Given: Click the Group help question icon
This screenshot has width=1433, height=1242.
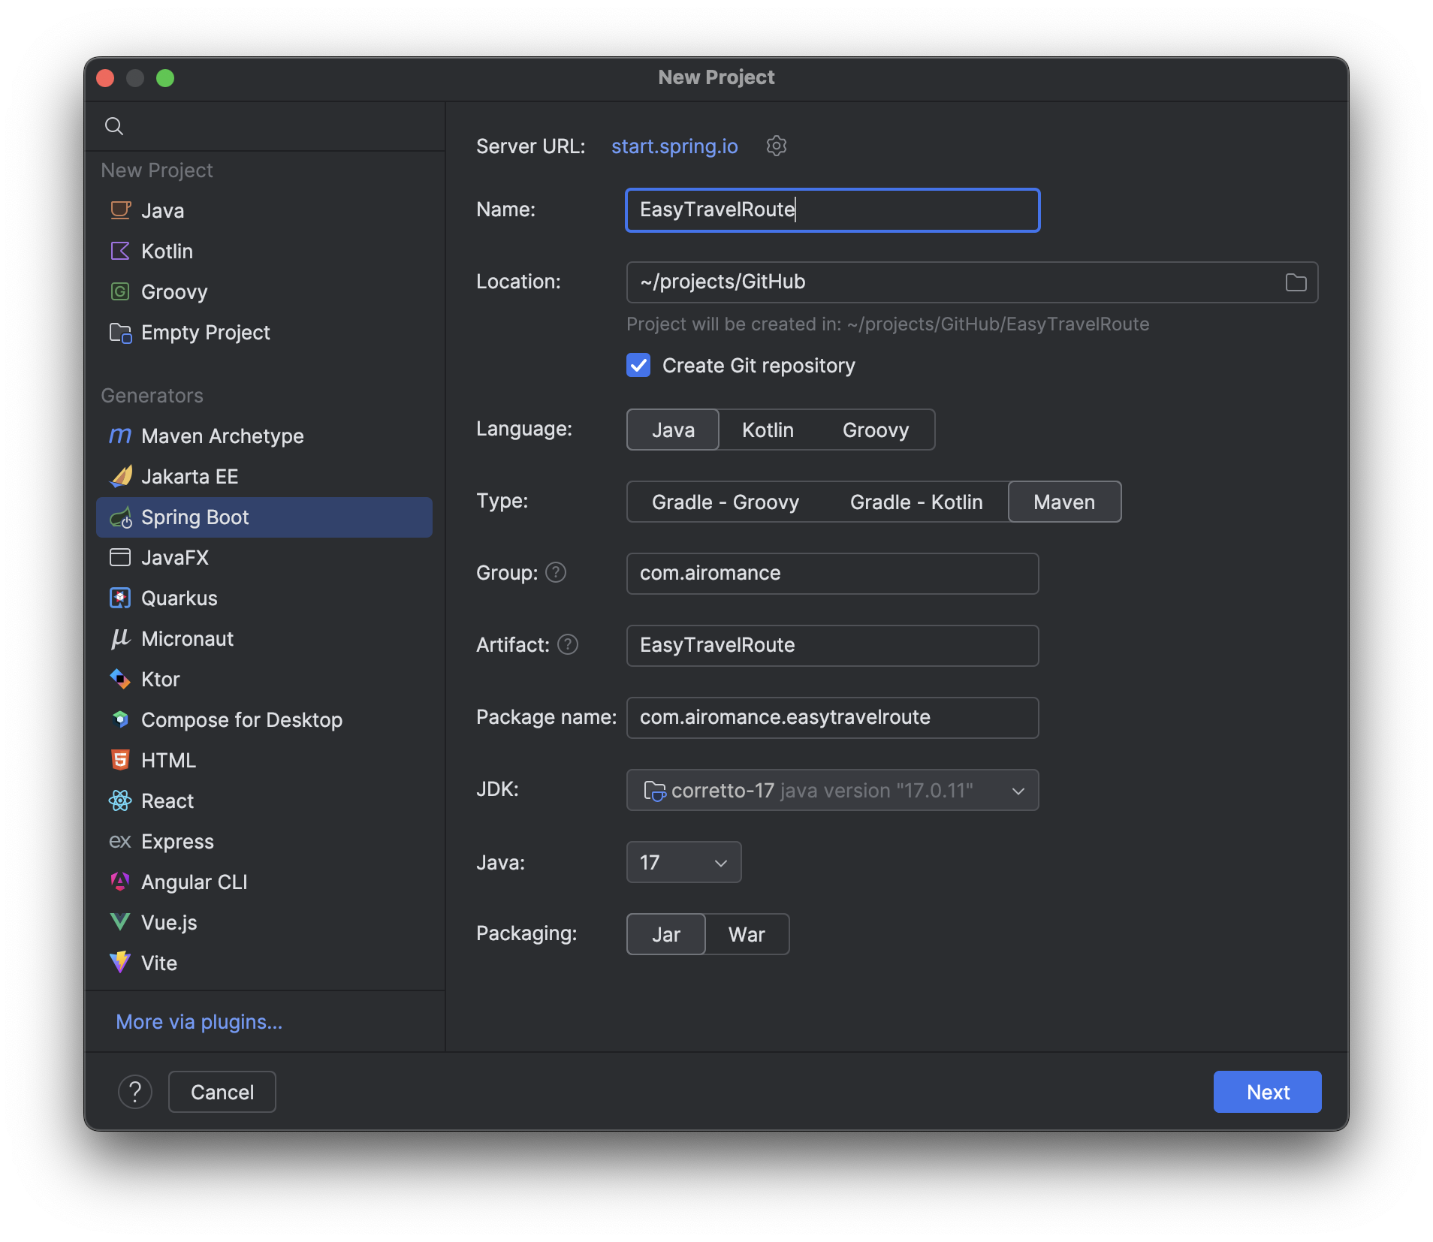Looking at the screenshot, I should [x=556, y=573].
